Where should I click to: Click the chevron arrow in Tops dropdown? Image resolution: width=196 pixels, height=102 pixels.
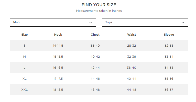pyautogui.click(x=183, y=23)
